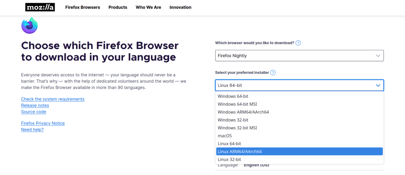
Task: Pick macOS from installer list
Action: [225, 136]
